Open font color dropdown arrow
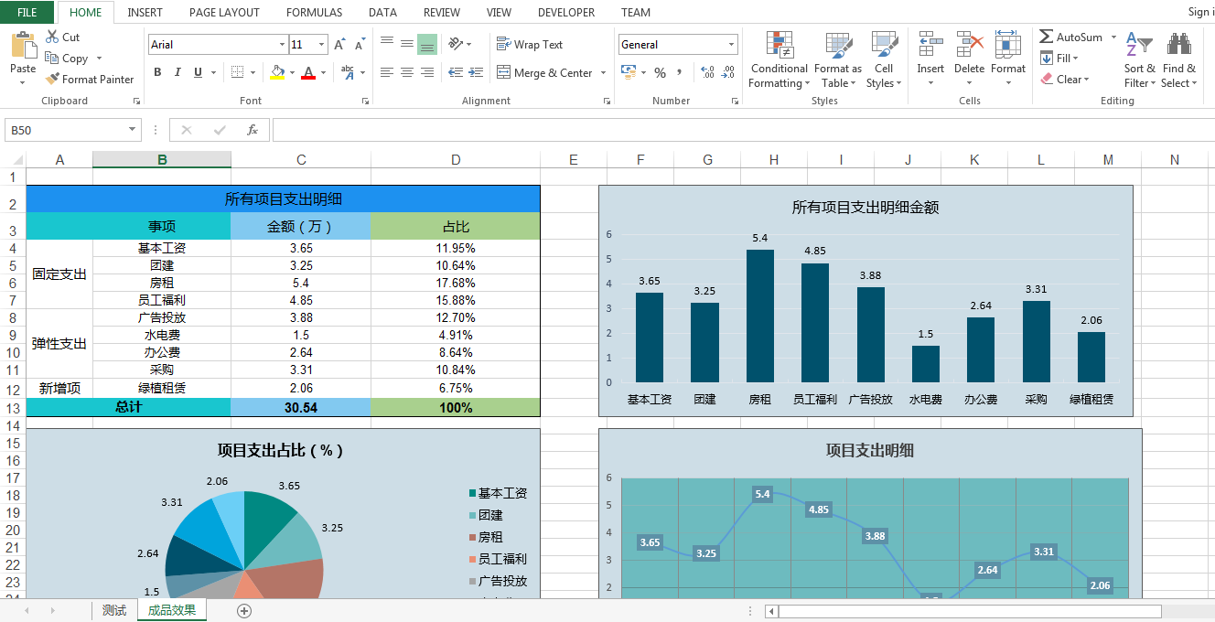The height and width of the screenshot is (622, 1215). click(323, 72)
